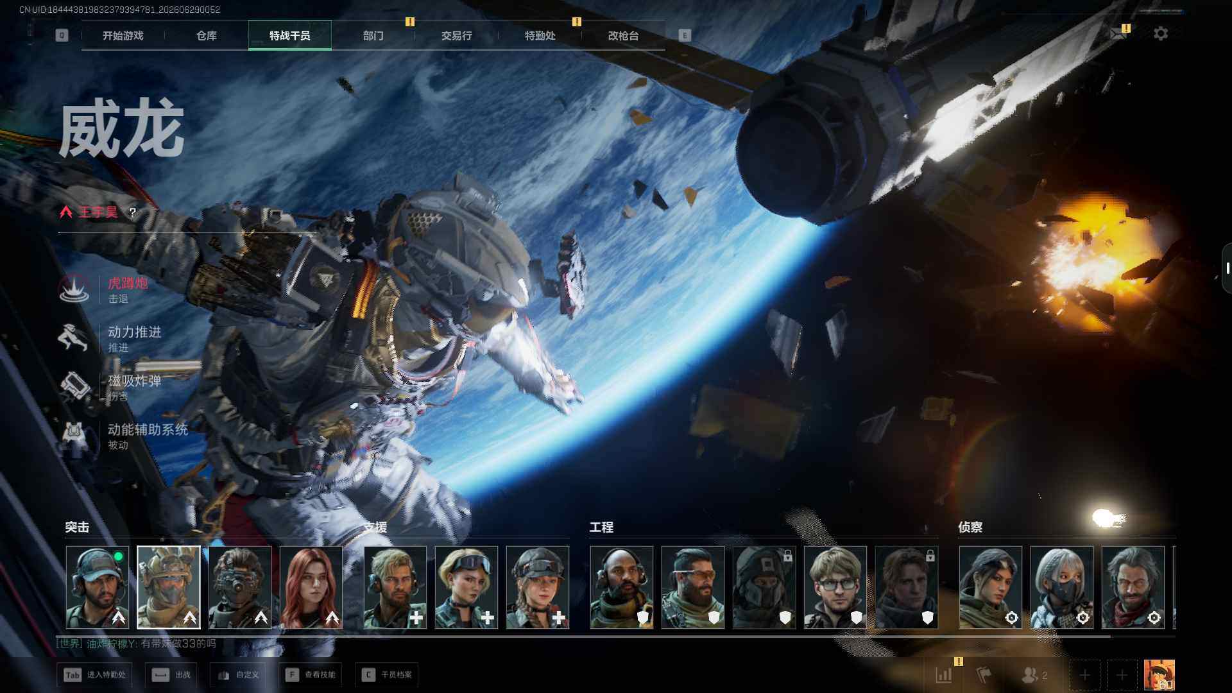Click the 支援 category header
This screenshot has height=693, width=1232.
coord(375,527)
